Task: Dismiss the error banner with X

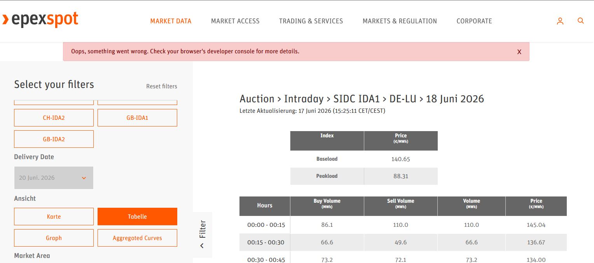Action: coord(519,52)
